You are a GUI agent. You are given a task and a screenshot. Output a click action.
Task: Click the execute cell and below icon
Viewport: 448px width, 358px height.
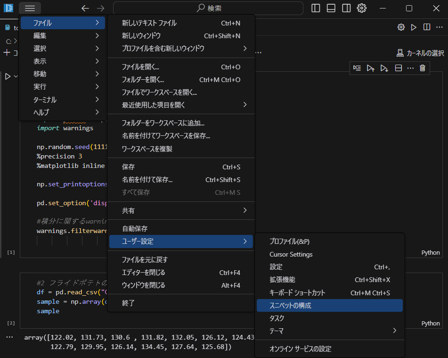click(384, 68)
